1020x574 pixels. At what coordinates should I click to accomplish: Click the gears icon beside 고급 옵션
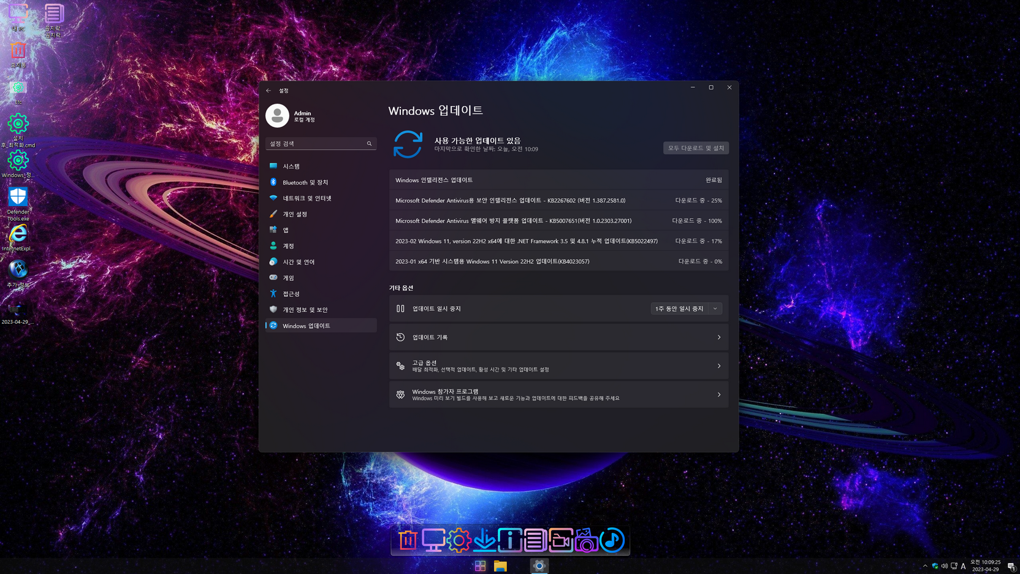[x=400, y=366]
